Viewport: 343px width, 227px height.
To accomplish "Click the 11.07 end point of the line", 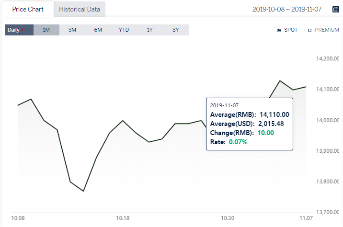I will pos(306,87).
